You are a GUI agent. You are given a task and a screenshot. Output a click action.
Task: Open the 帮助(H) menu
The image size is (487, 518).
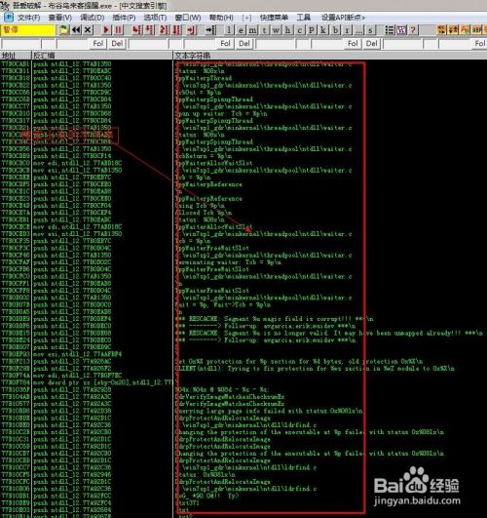click(x=221, y=18)
